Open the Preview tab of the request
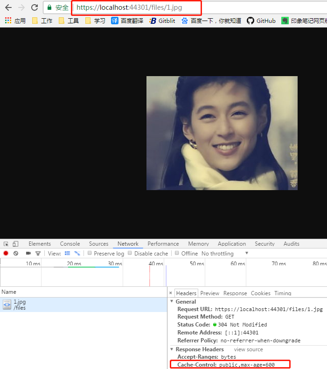 click(x=209, y=293)
